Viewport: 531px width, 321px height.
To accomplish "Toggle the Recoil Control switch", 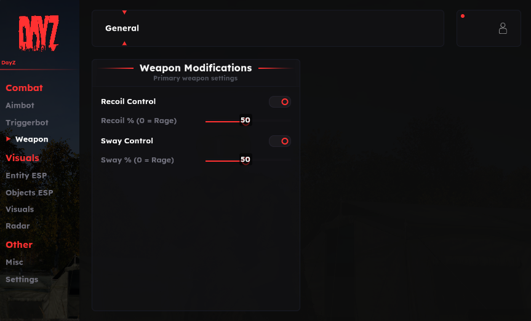I will [x=280, y=101].
